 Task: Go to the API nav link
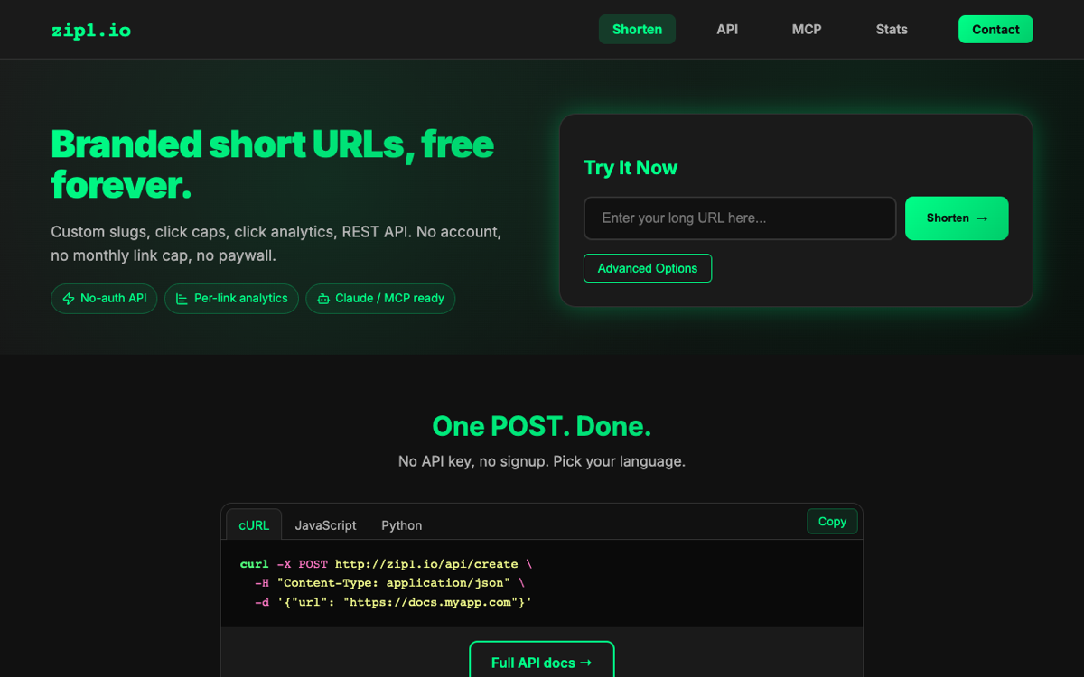[727, 29]
